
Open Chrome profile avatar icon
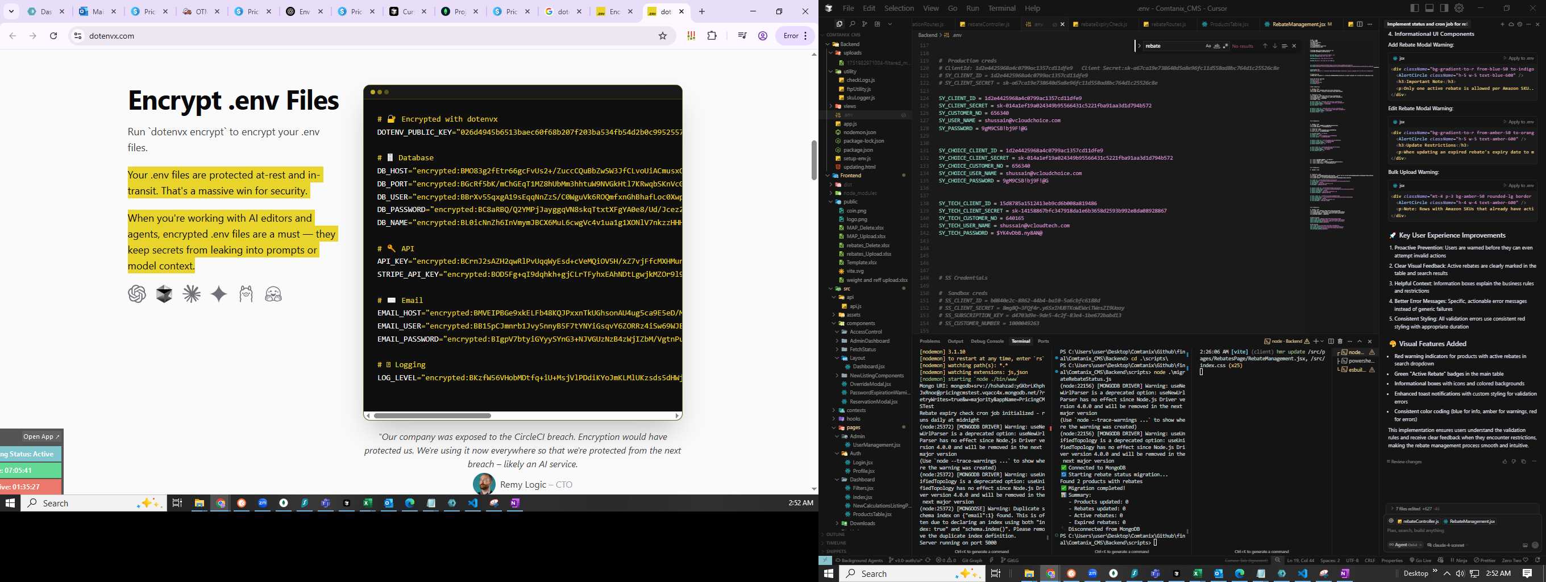763,36
